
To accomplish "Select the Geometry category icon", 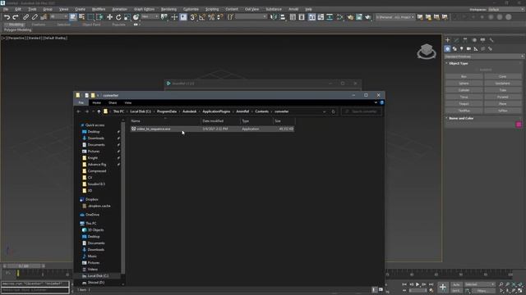I will pyautogui.click(x=447, y=49).
